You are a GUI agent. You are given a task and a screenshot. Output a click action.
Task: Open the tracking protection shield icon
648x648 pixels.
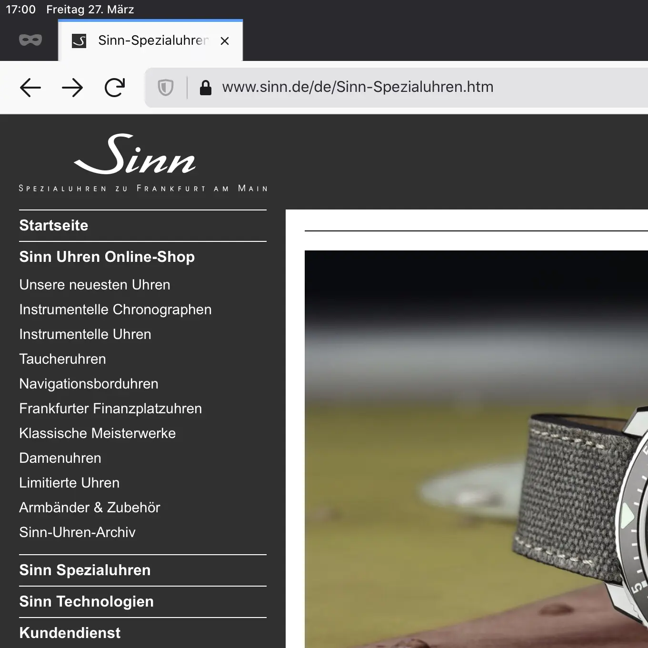tap(165, 88)
